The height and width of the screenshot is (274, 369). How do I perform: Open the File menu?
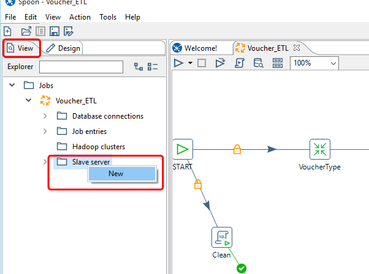coord(10,17)
